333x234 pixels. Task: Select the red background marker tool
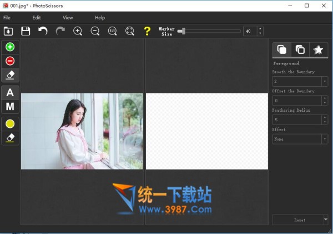pyautogui.click(x=10, y=61)
